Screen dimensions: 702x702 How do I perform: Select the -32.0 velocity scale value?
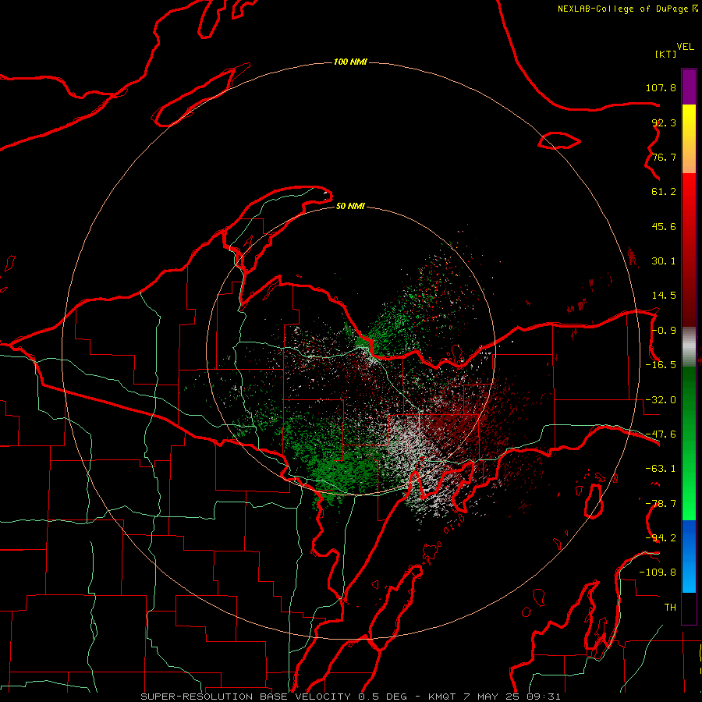pos(661,400)
